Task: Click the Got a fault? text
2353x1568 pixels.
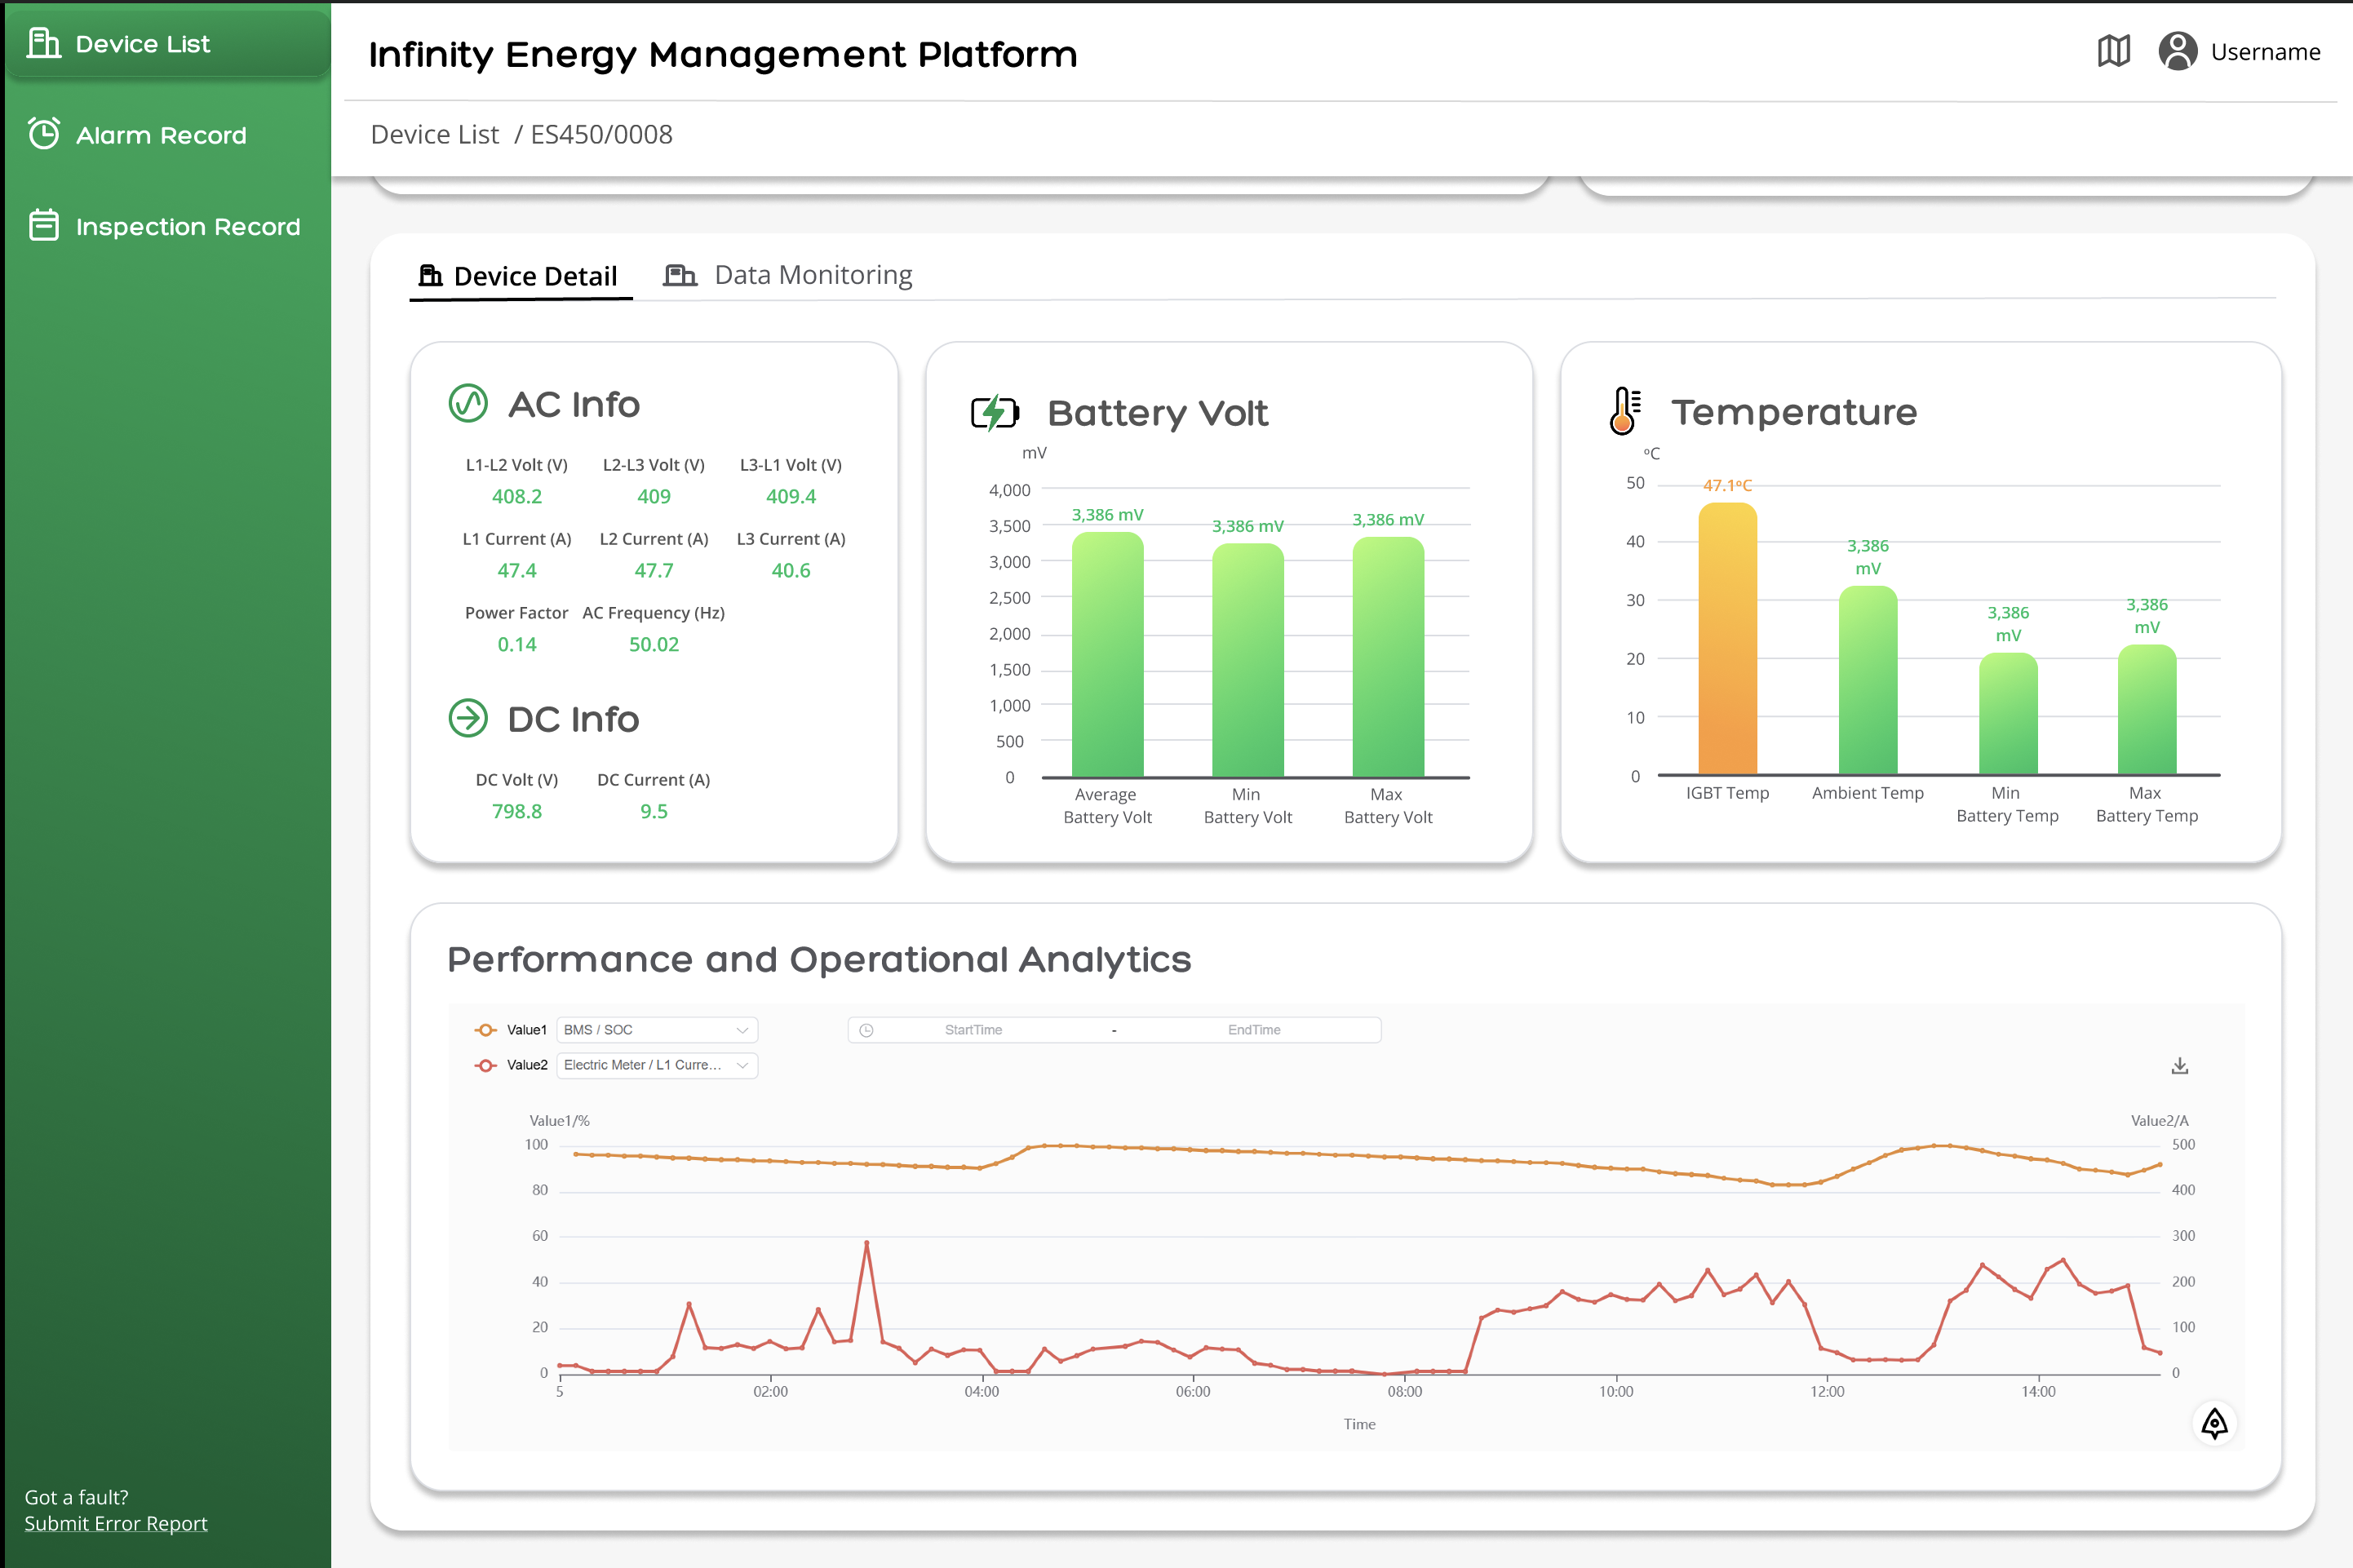Action: pyautogui.click(x=76, y=1497)
